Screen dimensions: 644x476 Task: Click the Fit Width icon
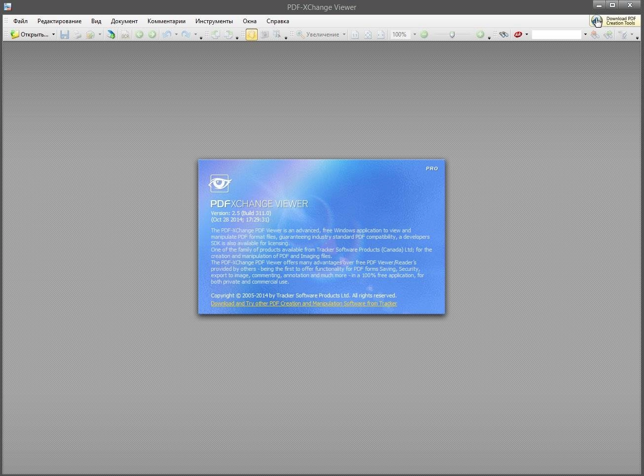pos(380,35)
